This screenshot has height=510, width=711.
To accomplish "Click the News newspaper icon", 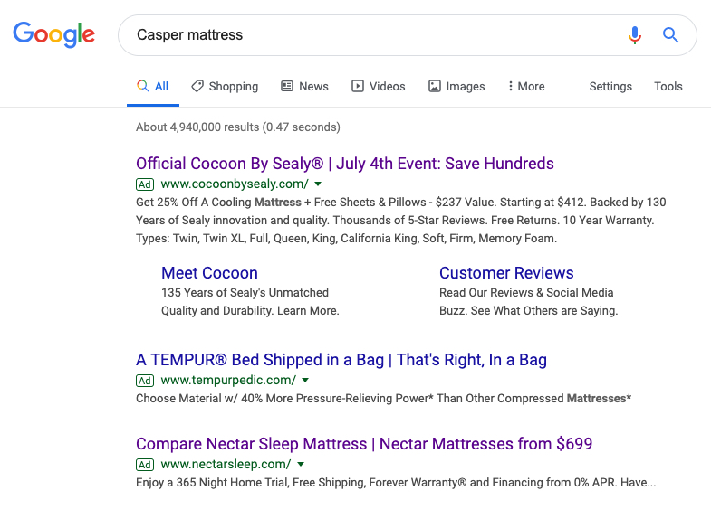I will click(x=287, y=86).
